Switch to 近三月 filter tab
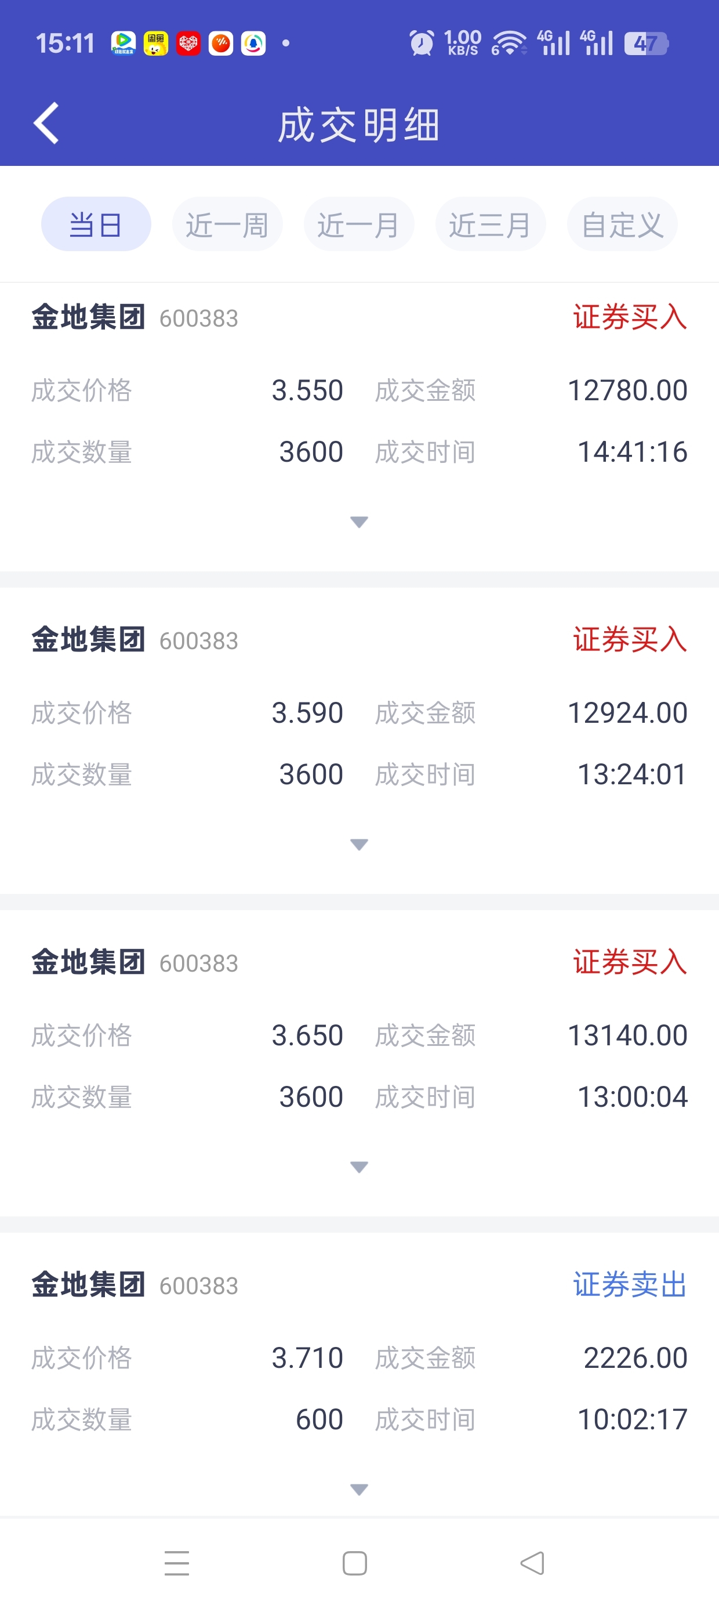Image resolution: width=719 pixels, height=1608 pixels. point(491,224)
